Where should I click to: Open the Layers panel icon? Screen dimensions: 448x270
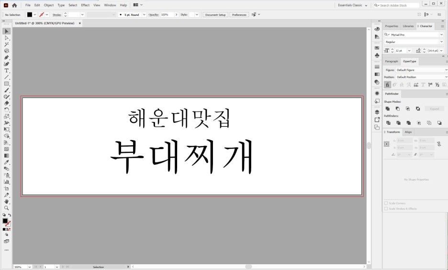coord(377,112)
